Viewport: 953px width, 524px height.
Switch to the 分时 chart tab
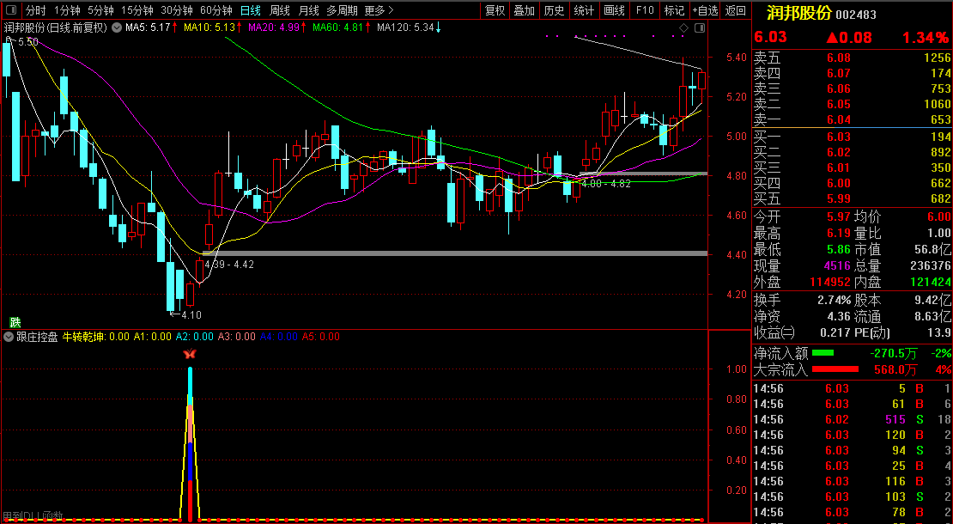tap(35, 10)
